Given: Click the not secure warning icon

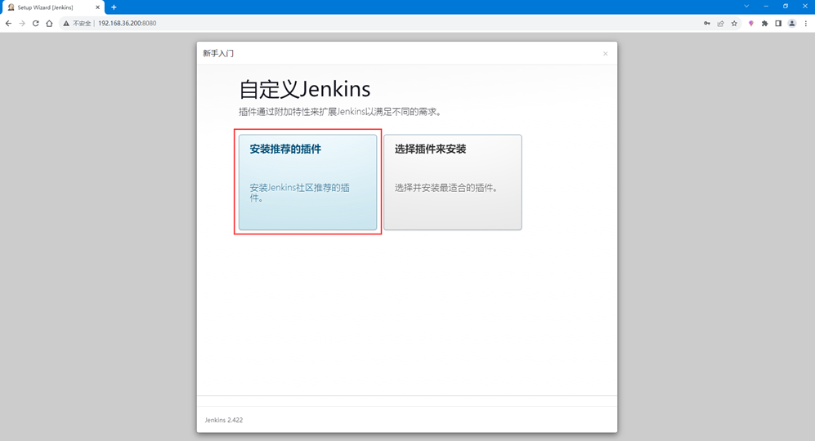Looking at the screenshot, I should tap(66, 24).
